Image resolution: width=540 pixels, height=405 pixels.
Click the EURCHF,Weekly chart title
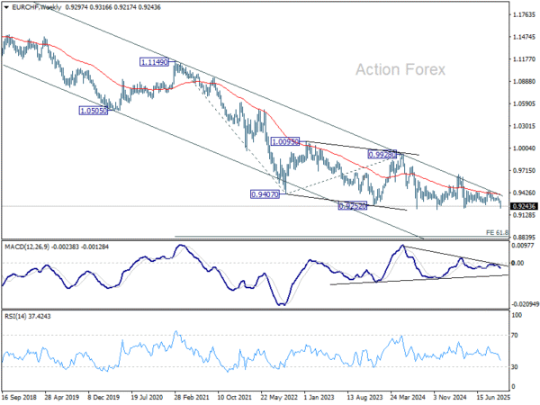[x=32, y=7]
